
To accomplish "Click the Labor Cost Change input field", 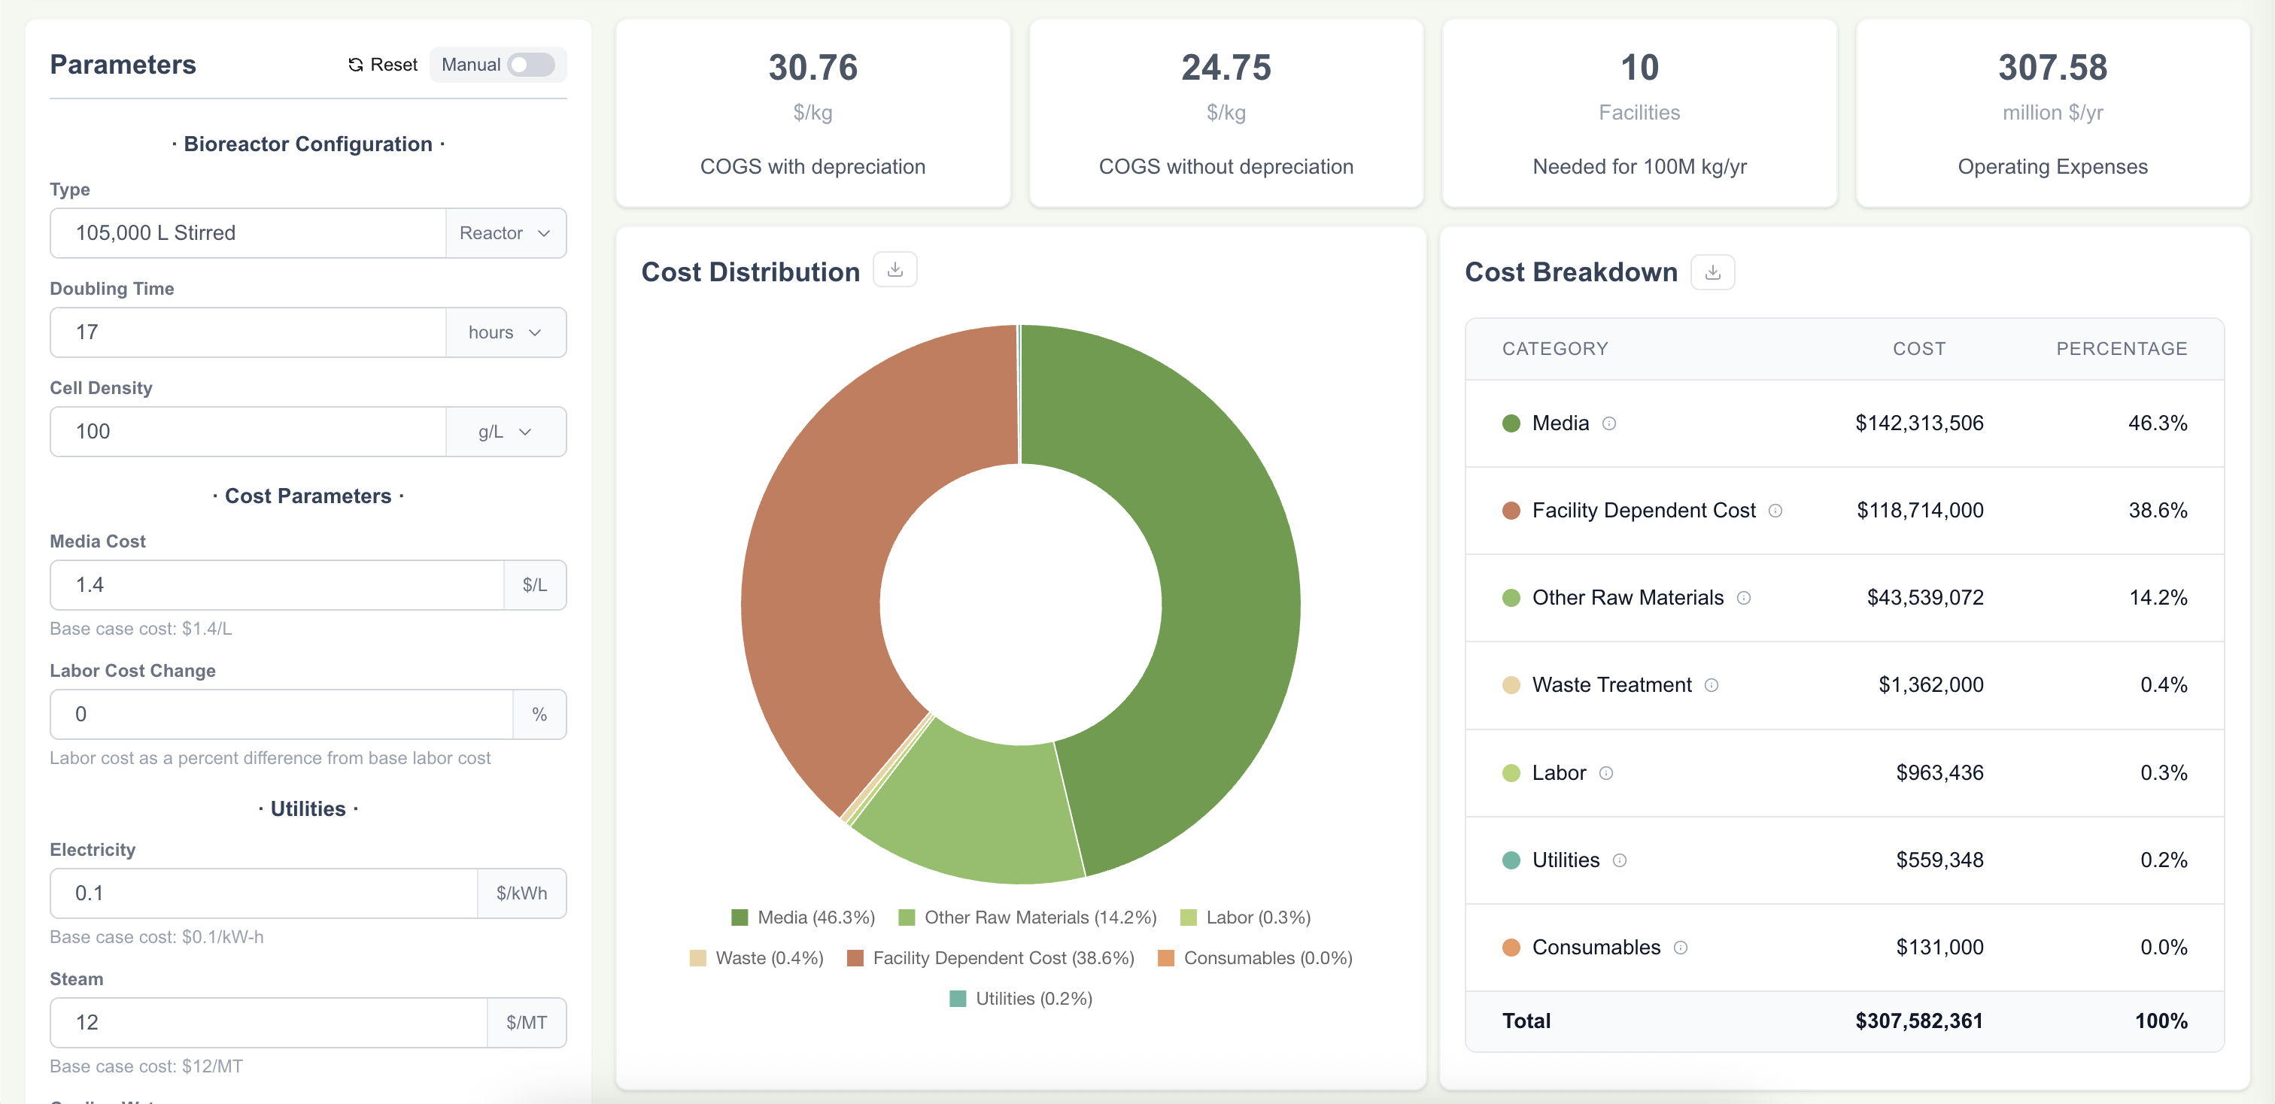I will click(281, 714).
